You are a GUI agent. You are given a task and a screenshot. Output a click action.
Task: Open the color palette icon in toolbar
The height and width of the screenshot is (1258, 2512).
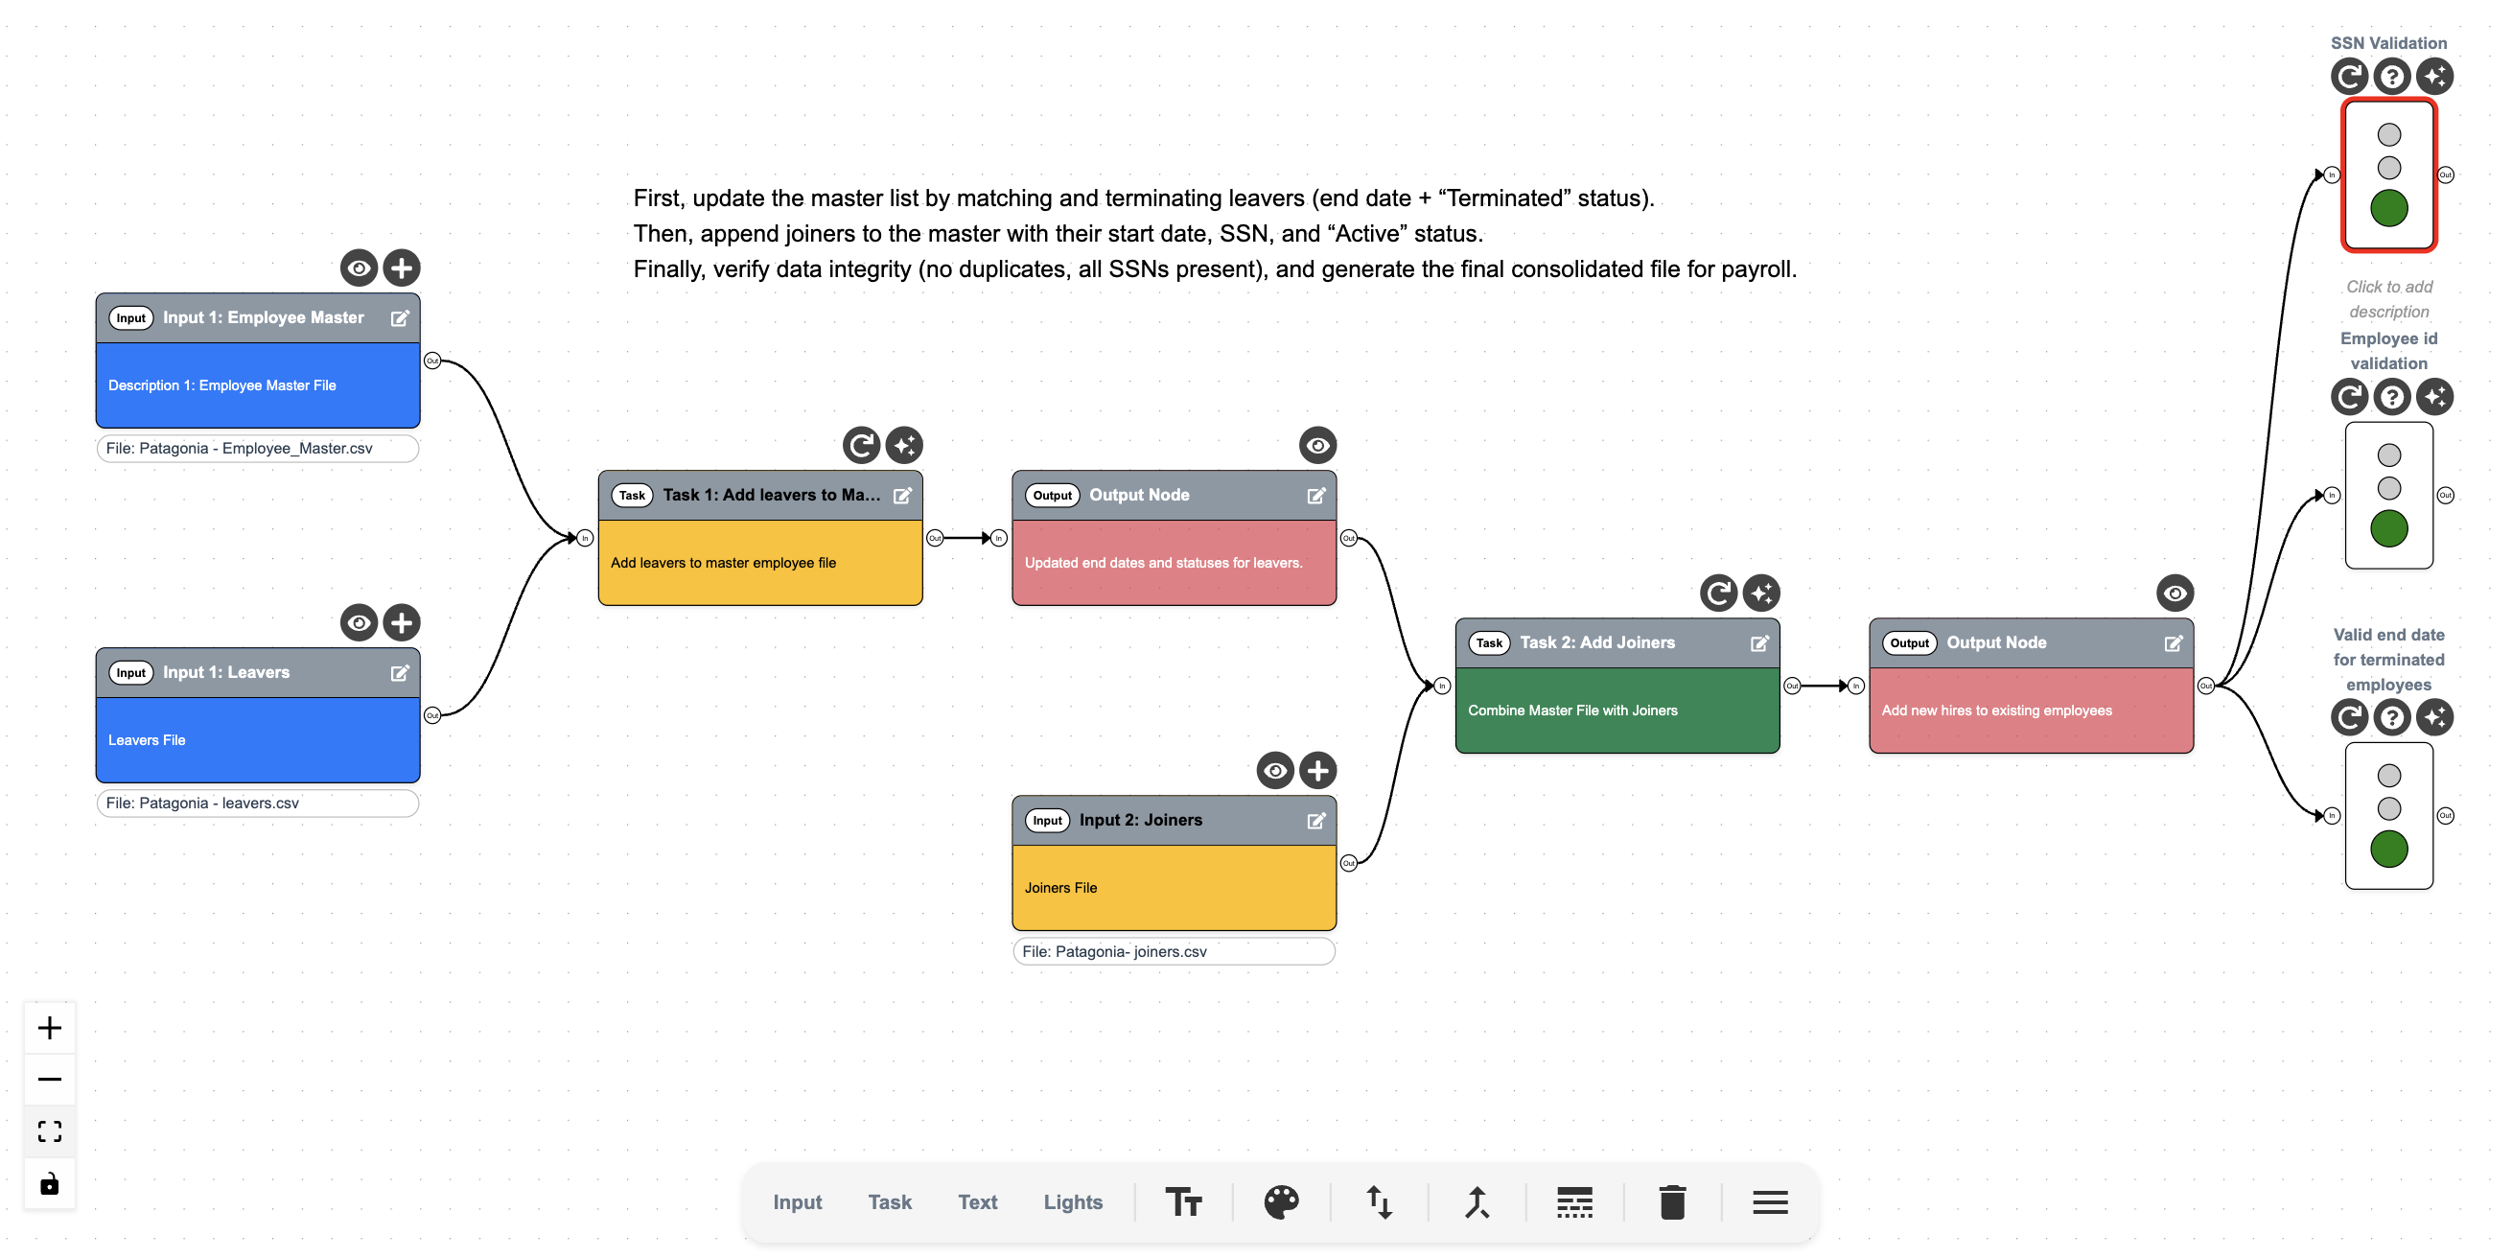(1280, 1201)
